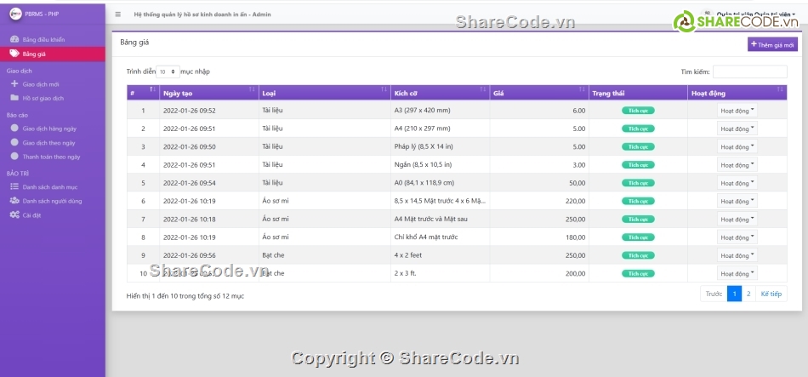This screenshot has width=808, height=377.
Task: Click the Danh sách danh mục list icon
Action: (14, 186)
